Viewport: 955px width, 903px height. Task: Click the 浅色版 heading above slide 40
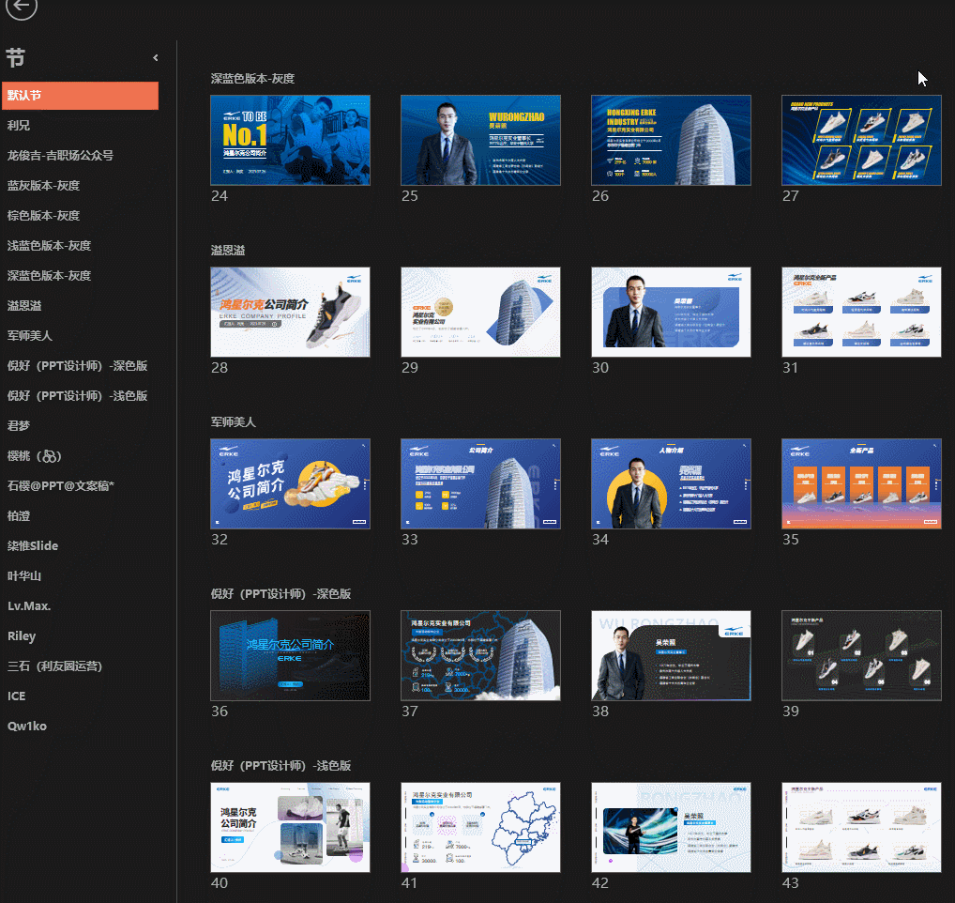[x=280, y=766]
